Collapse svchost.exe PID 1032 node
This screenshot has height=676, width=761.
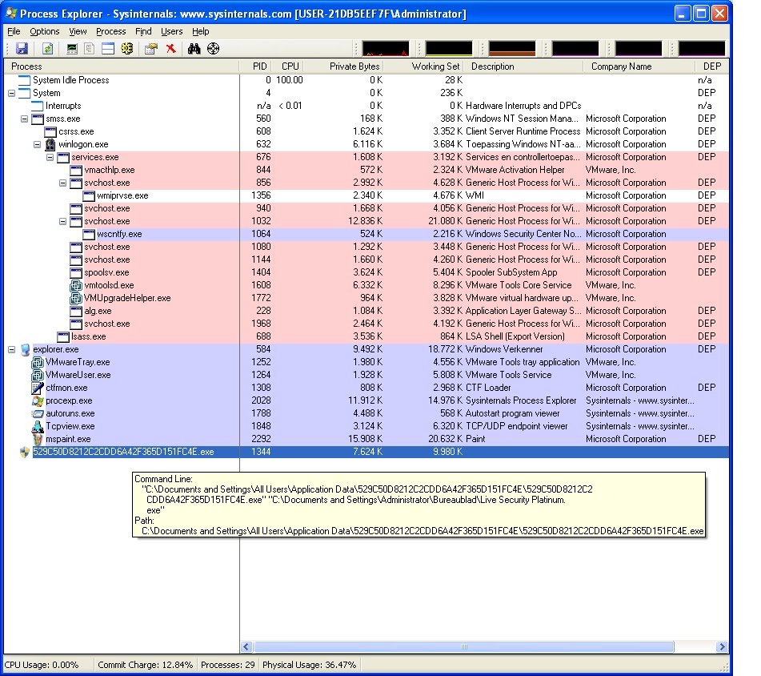coord(62,221)
